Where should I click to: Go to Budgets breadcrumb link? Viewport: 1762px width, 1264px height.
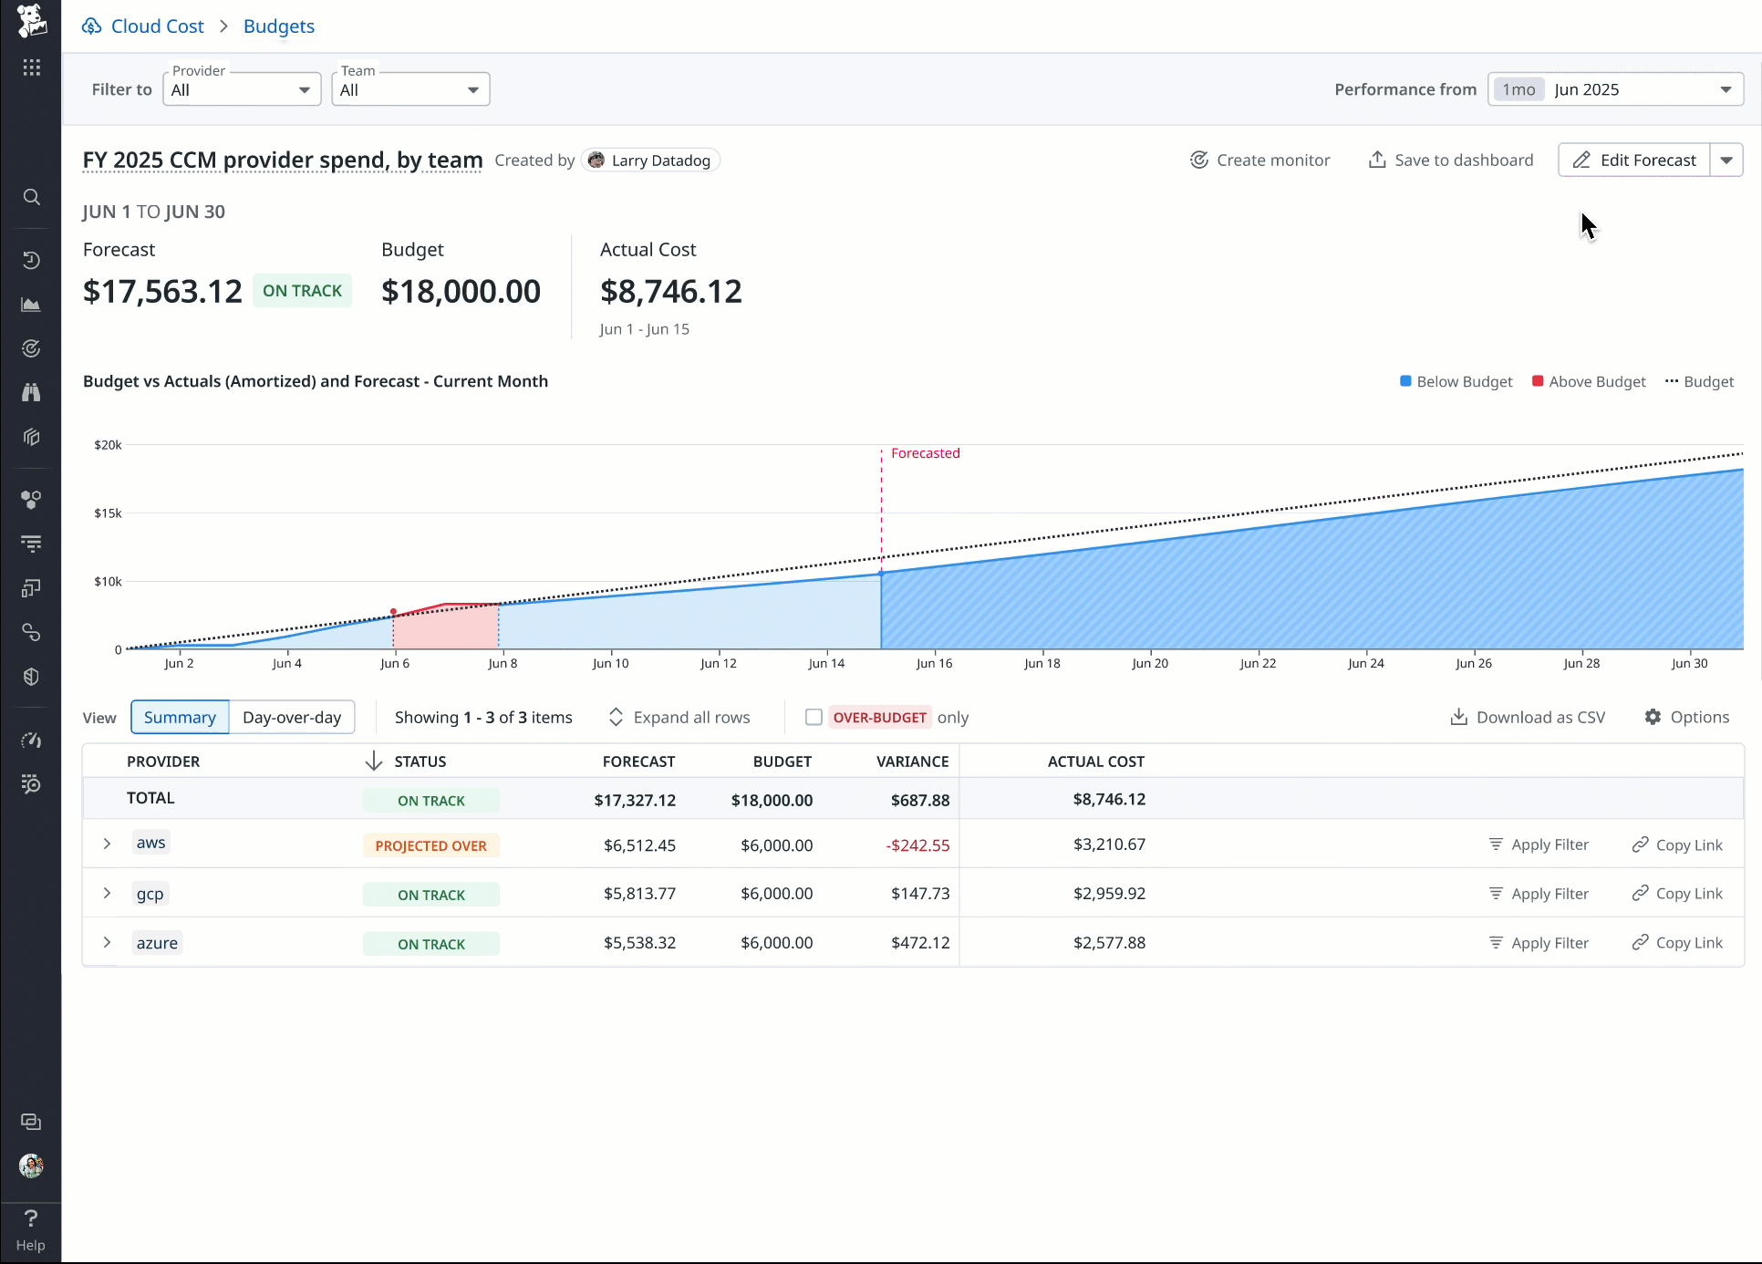(279, 26)
